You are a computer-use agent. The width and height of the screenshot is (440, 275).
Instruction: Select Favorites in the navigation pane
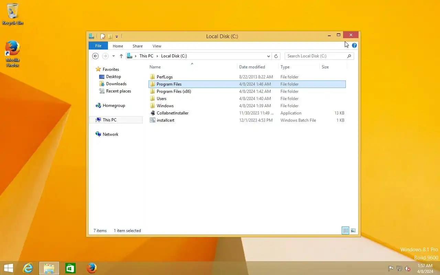(107, 69)
